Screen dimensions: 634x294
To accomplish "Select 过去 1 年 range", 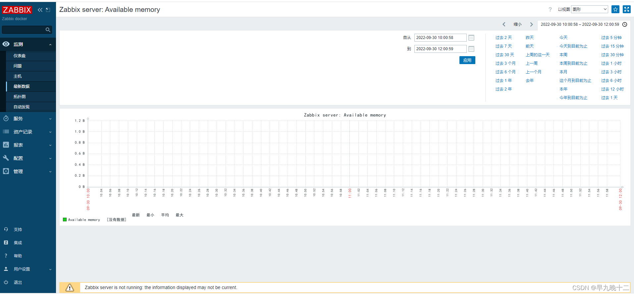I will coord(503,81).
